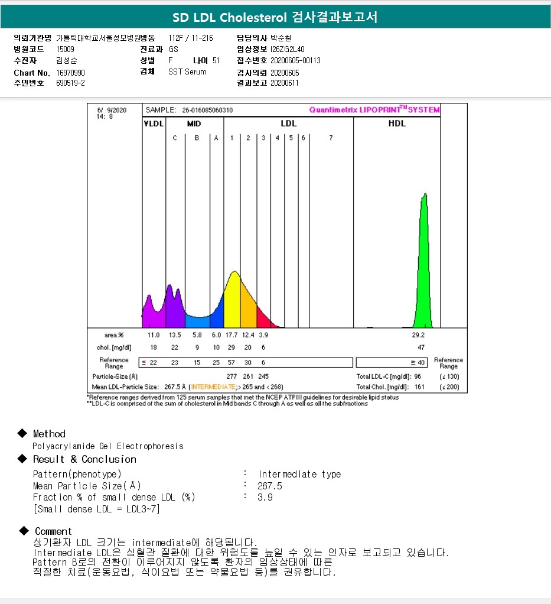Click the Quantimetrix LIPOPRINT SYSTEM label
This screenshot has height=604, width=551.
(374, 110)
